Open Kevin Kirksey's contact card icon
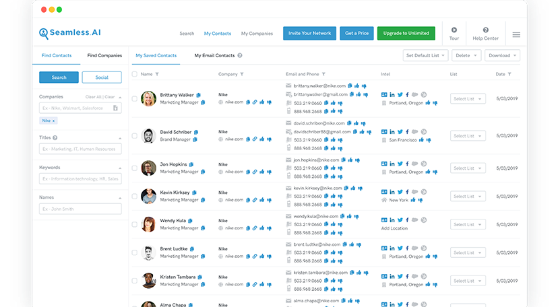 click(384, 192)
